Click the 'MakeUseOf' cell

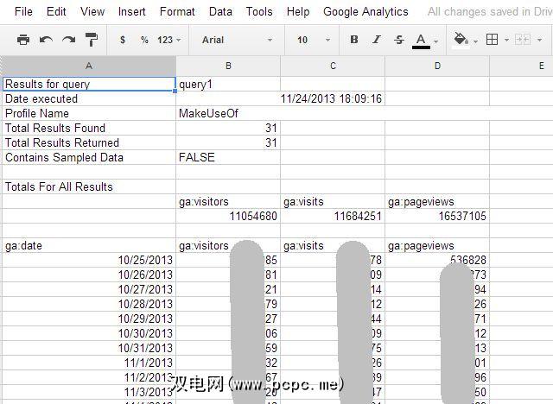228,113
